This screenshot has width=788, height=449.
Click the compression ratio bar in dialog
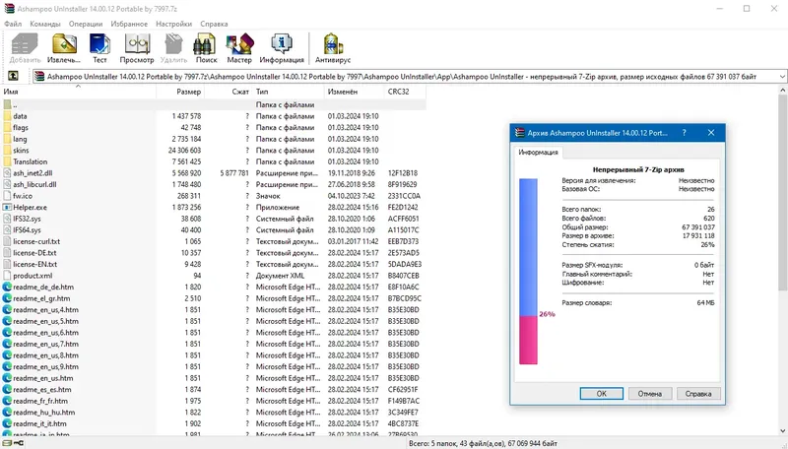coord(528,271)
